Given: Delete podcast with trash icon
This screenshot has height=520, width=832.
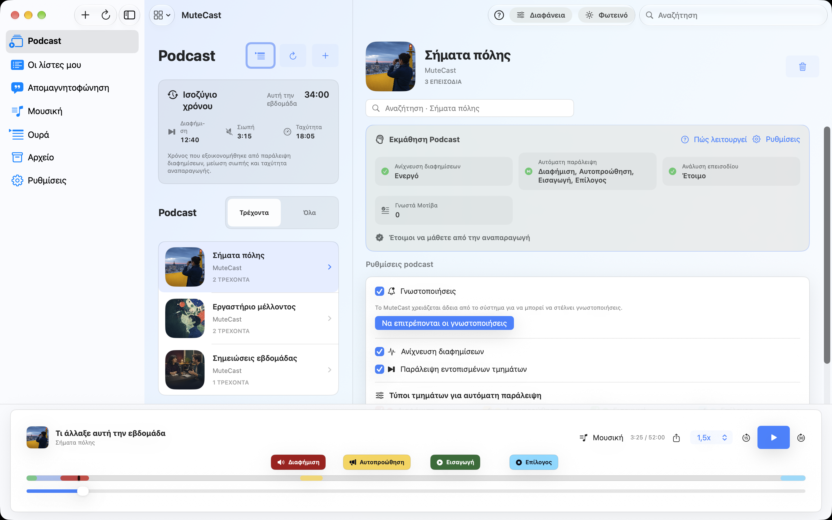Looking at the screenshot, I should pyautogui.click(x=803, y=67).
